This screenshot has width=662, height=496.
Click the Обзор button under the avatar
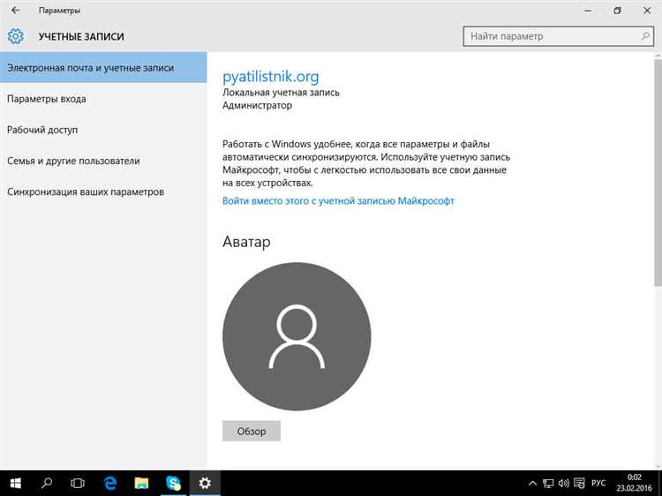pyautogui.click(x=251, y=432)
